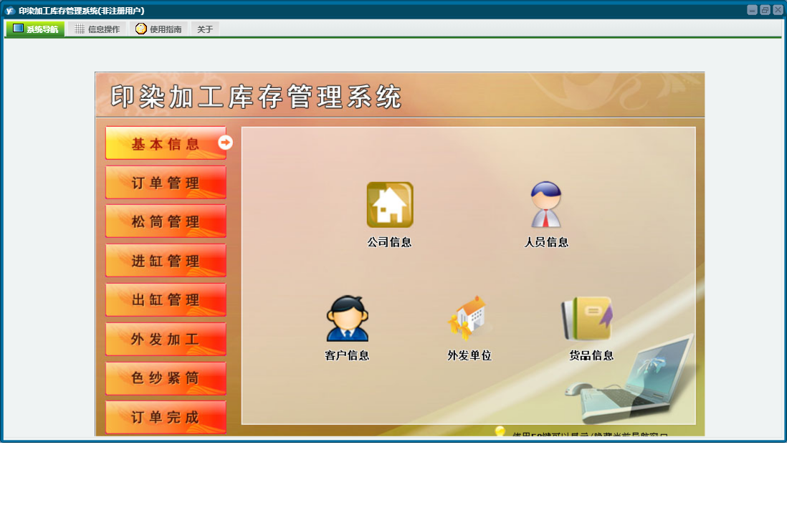Switch to the 系统导航 tab
The width and height of the screenshot is (787, 513).
pyautogui.click(x=36, y=29)
